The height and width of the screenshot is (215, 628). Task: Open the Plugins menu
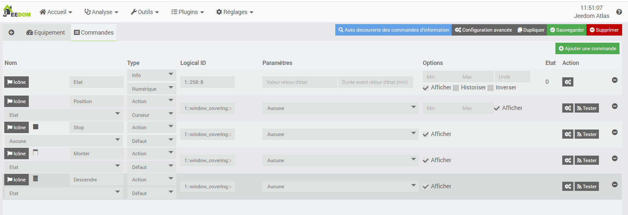point(187,12)
